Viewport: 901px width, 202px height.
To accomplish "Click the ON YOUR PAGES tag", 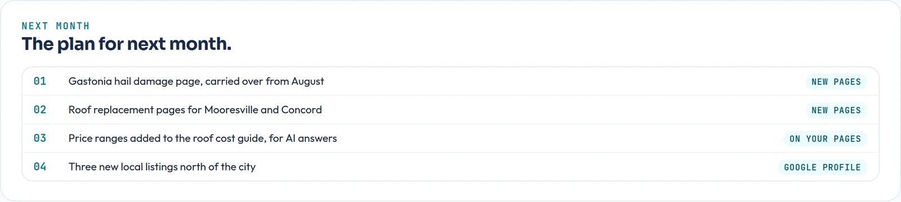I will click(x=825, y=139).
